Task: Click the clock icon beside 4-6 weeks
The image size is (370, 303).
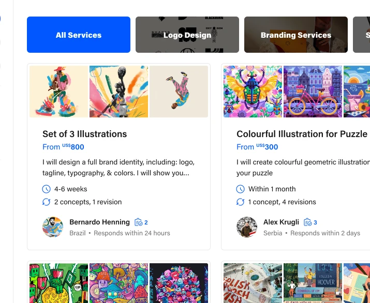Action: 47,189
